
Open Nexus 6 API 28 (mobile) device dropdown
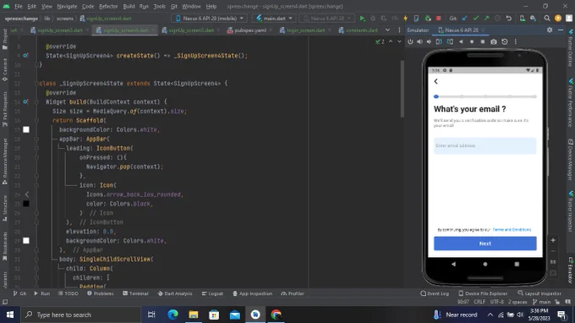[x=210, y=18]
